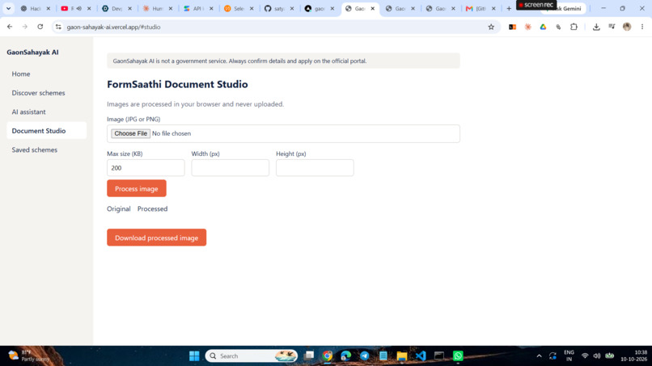Click the orange asterisk extension icon
The width and height of the screenshot is (652, 366).
(x=527, y=27)
